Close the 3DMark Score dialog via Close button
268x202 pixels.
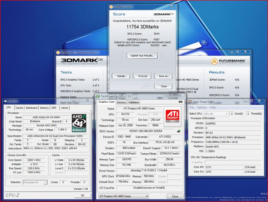click(x=164, y=86)
